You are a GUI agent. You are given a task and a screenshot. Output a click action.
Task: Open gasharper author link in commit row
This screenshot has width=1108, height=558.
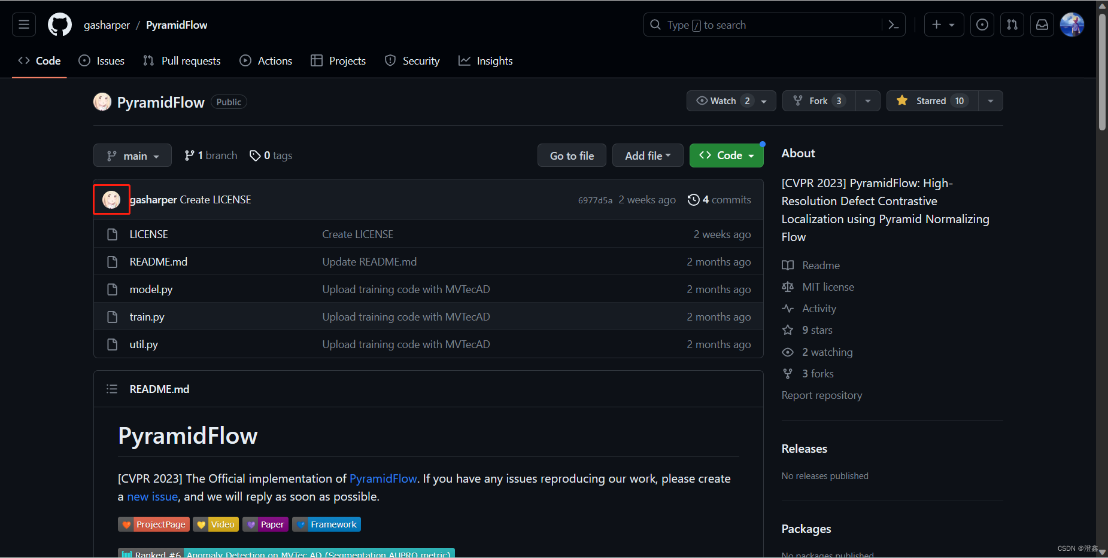(x=153, y=200)
